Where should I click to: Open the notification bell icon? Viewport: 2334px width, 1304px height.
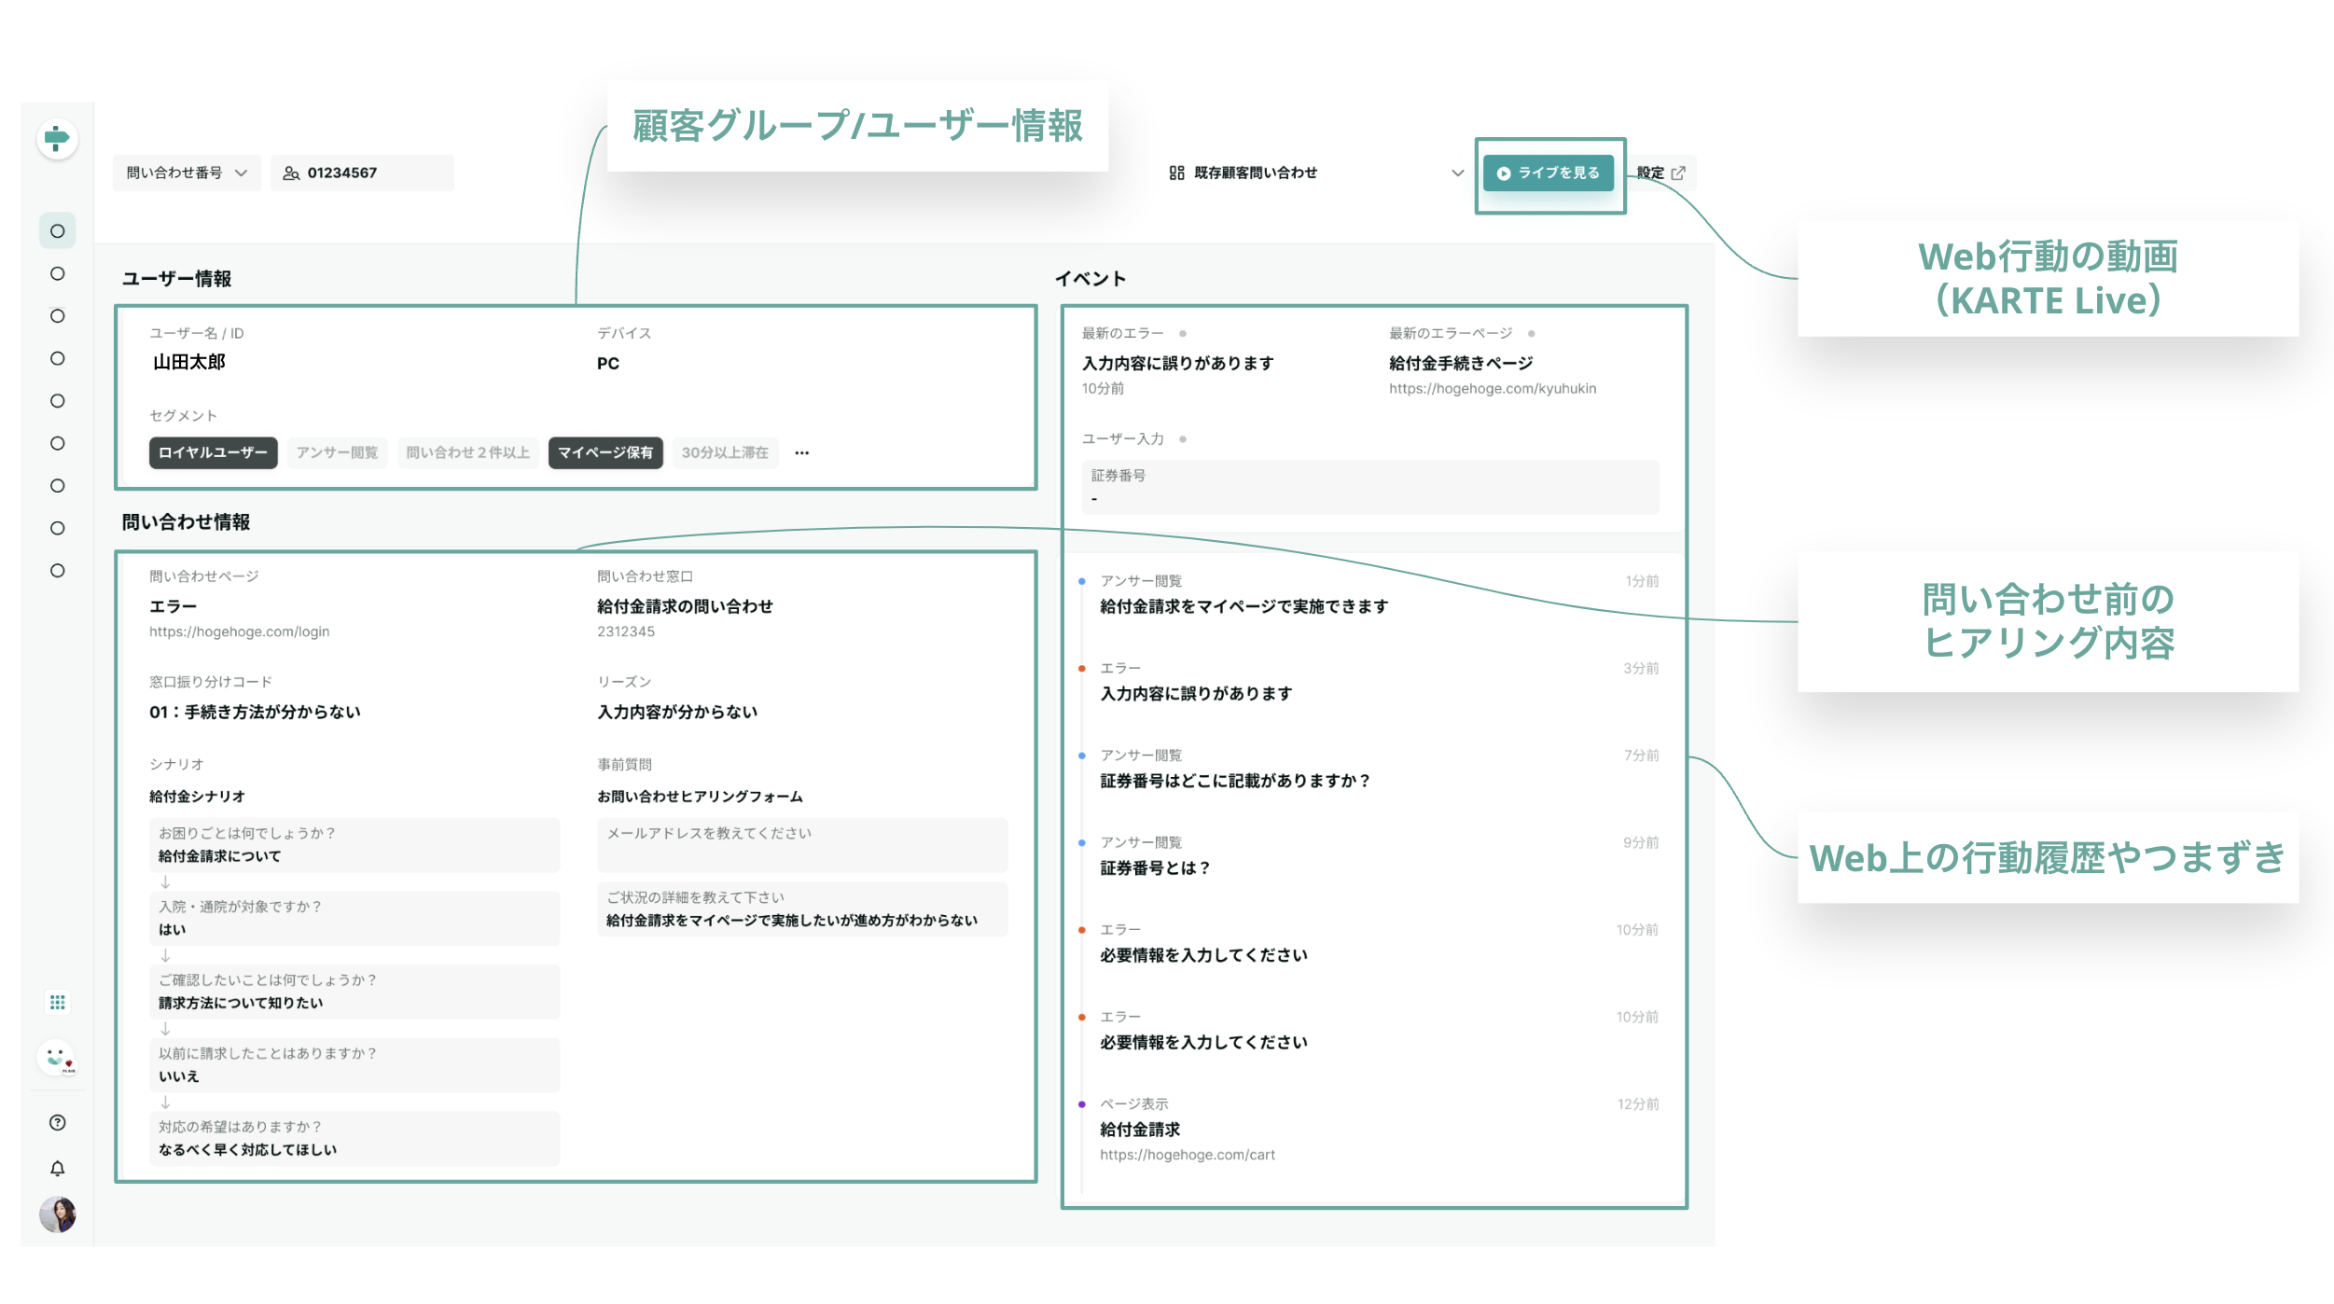point(57,1167)
